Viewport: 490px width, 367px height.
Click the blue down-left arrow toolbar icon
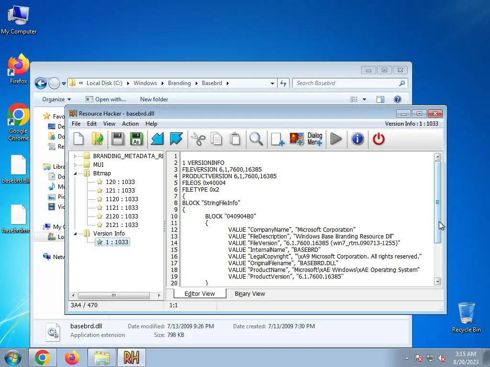click(157, 139)
